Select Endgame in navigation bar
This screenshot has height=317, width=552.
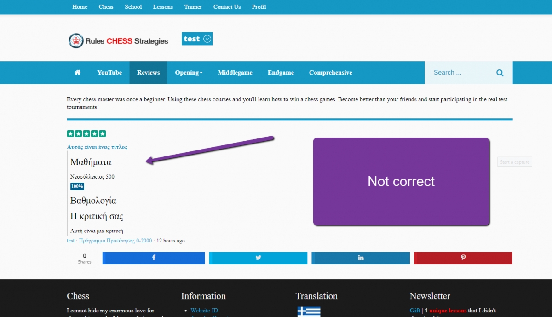point(281,73)
